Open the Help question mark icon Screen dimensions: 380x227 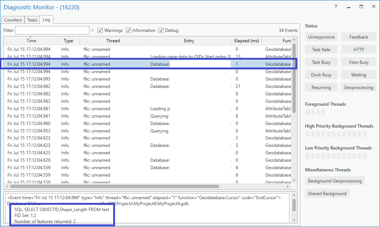click(x=335, y=6)
